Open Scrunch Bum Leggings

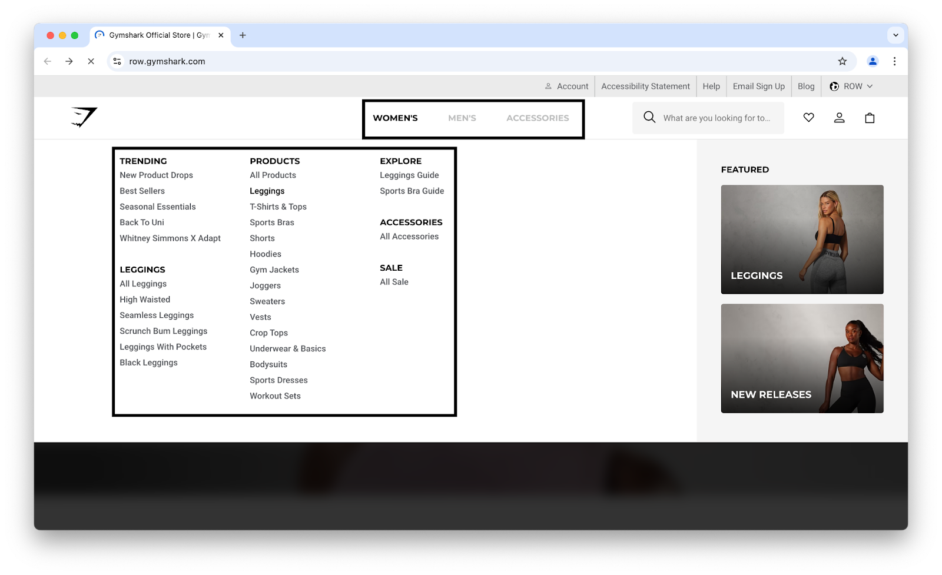[x=163, y=331]
